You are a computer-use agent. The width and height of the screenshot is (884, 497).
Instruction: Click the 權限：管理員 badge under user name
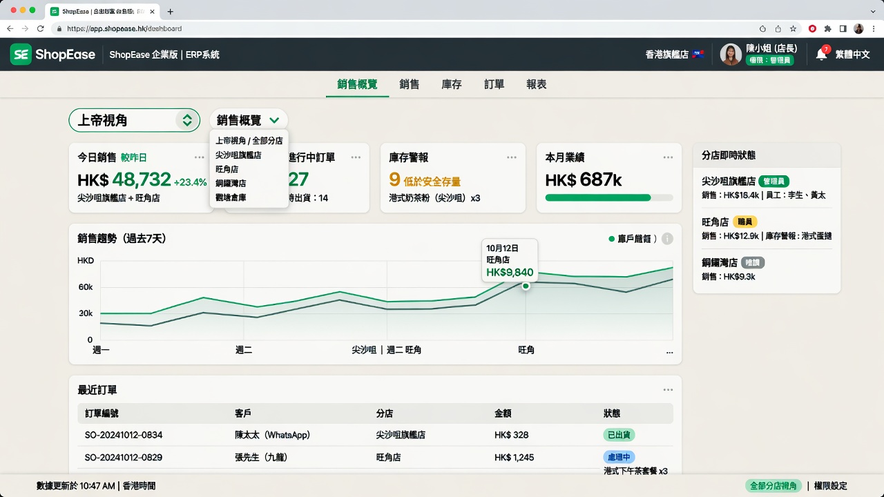click(770, 60)
